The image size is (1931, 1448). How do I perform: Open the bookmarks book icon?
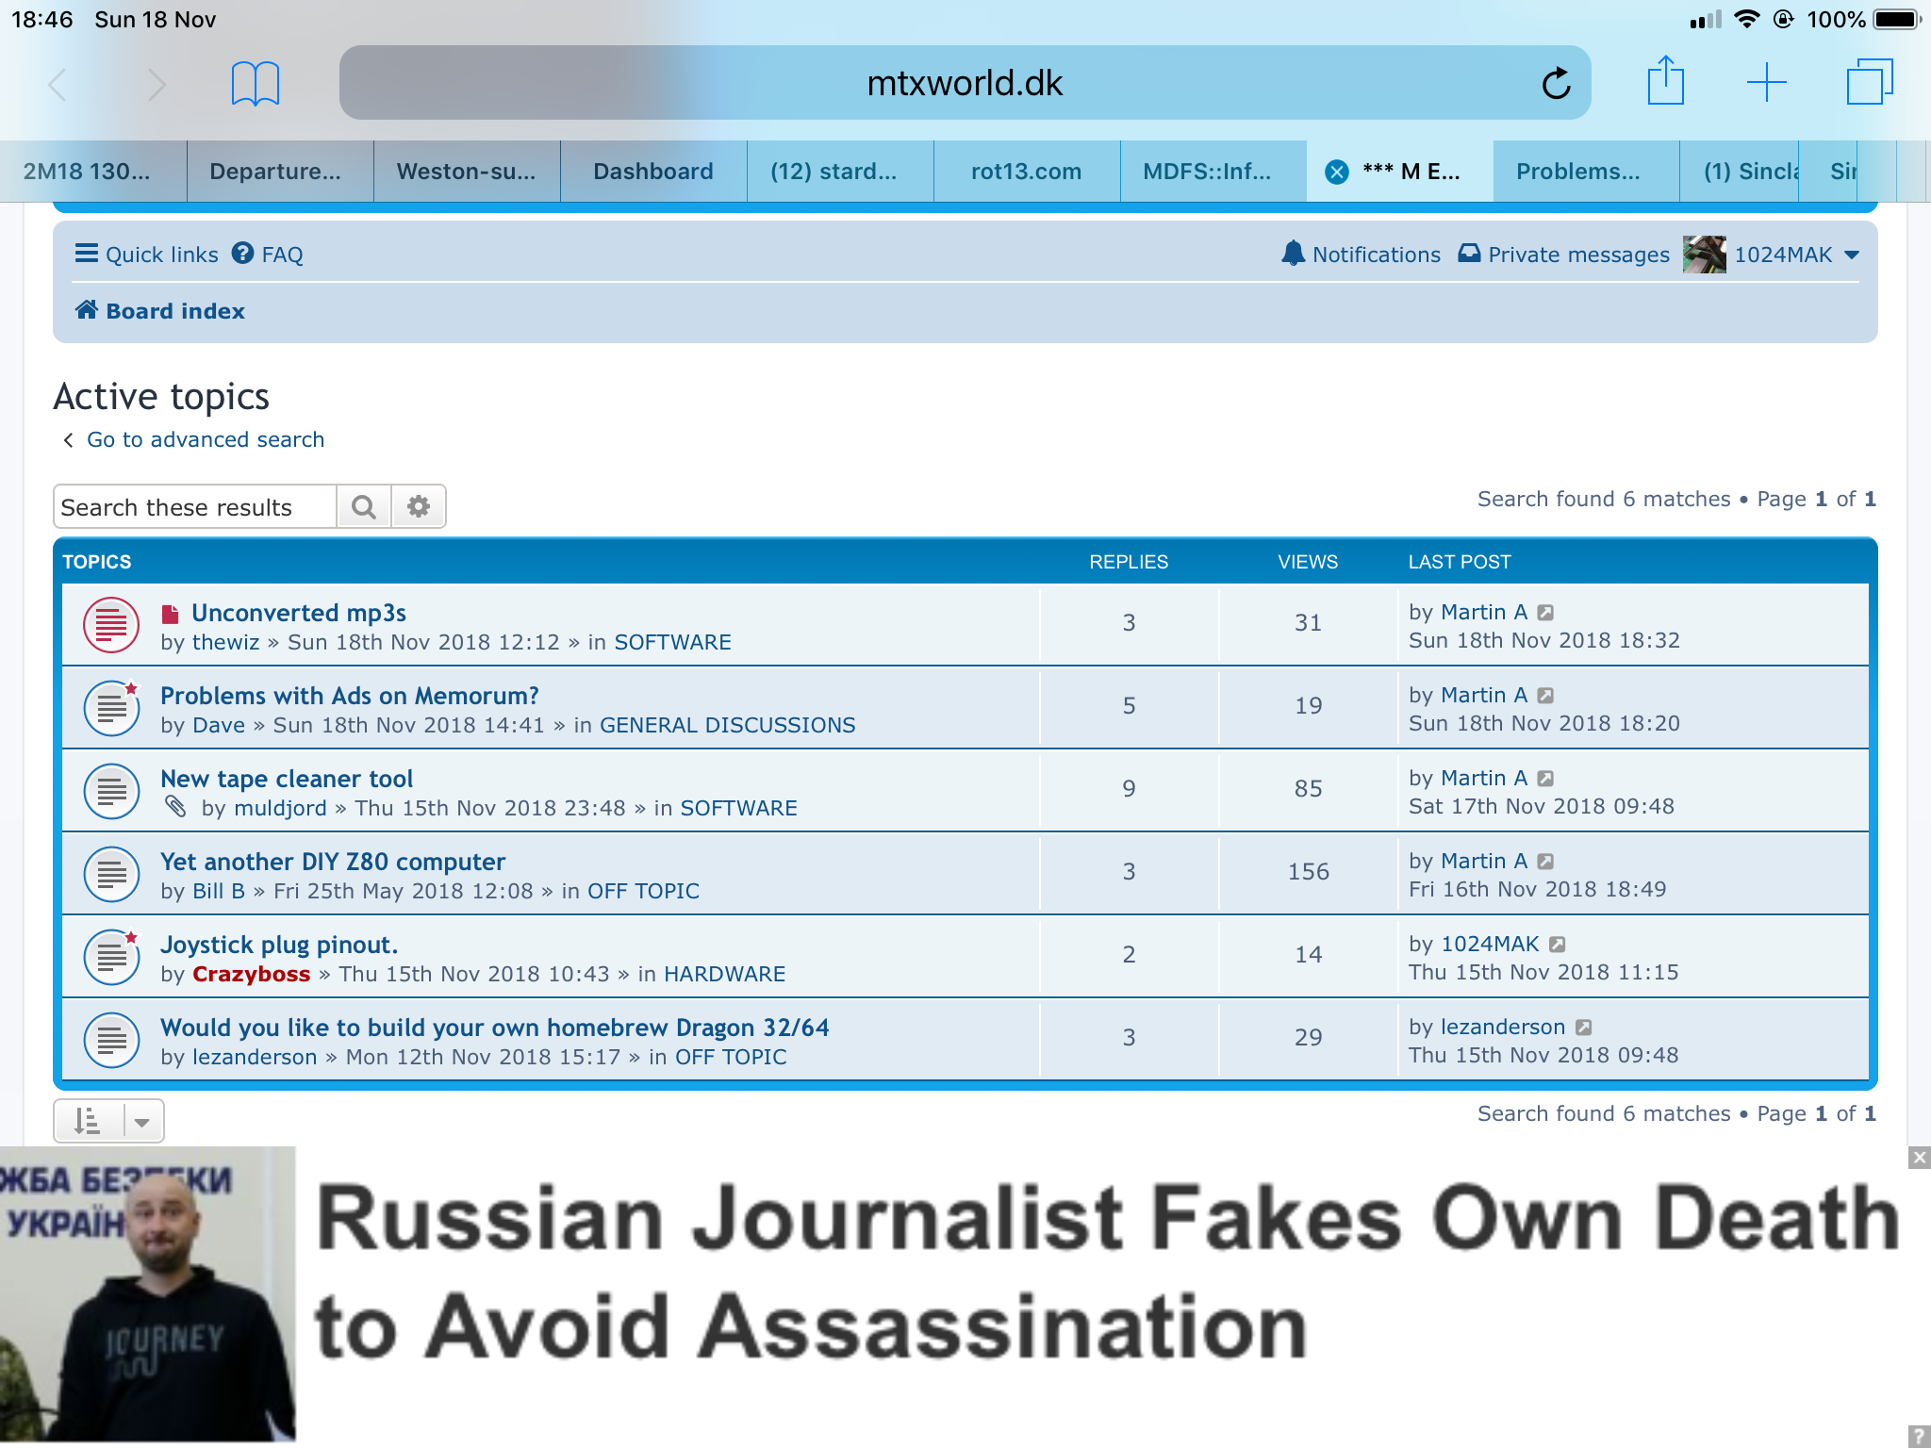256,84
